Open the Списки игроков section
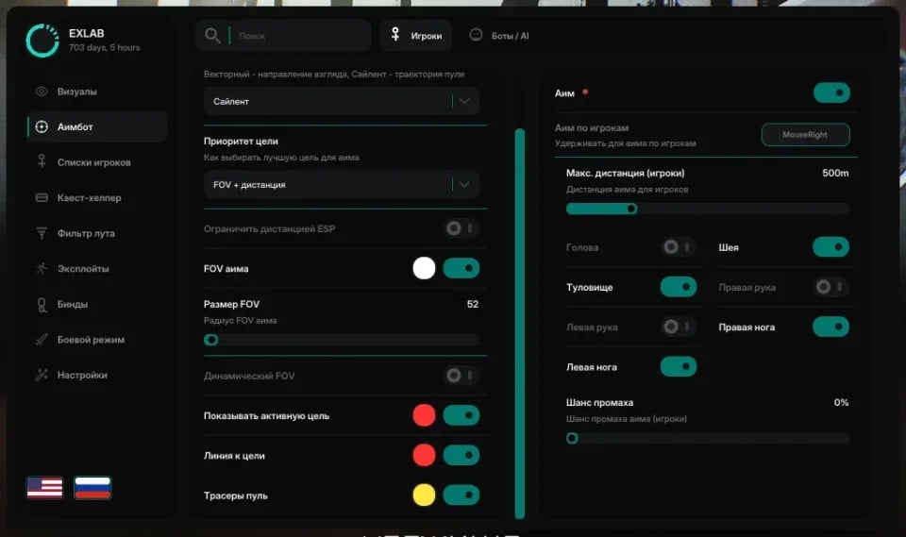Screen dimensions: 906x537 [x=97, y=161]
